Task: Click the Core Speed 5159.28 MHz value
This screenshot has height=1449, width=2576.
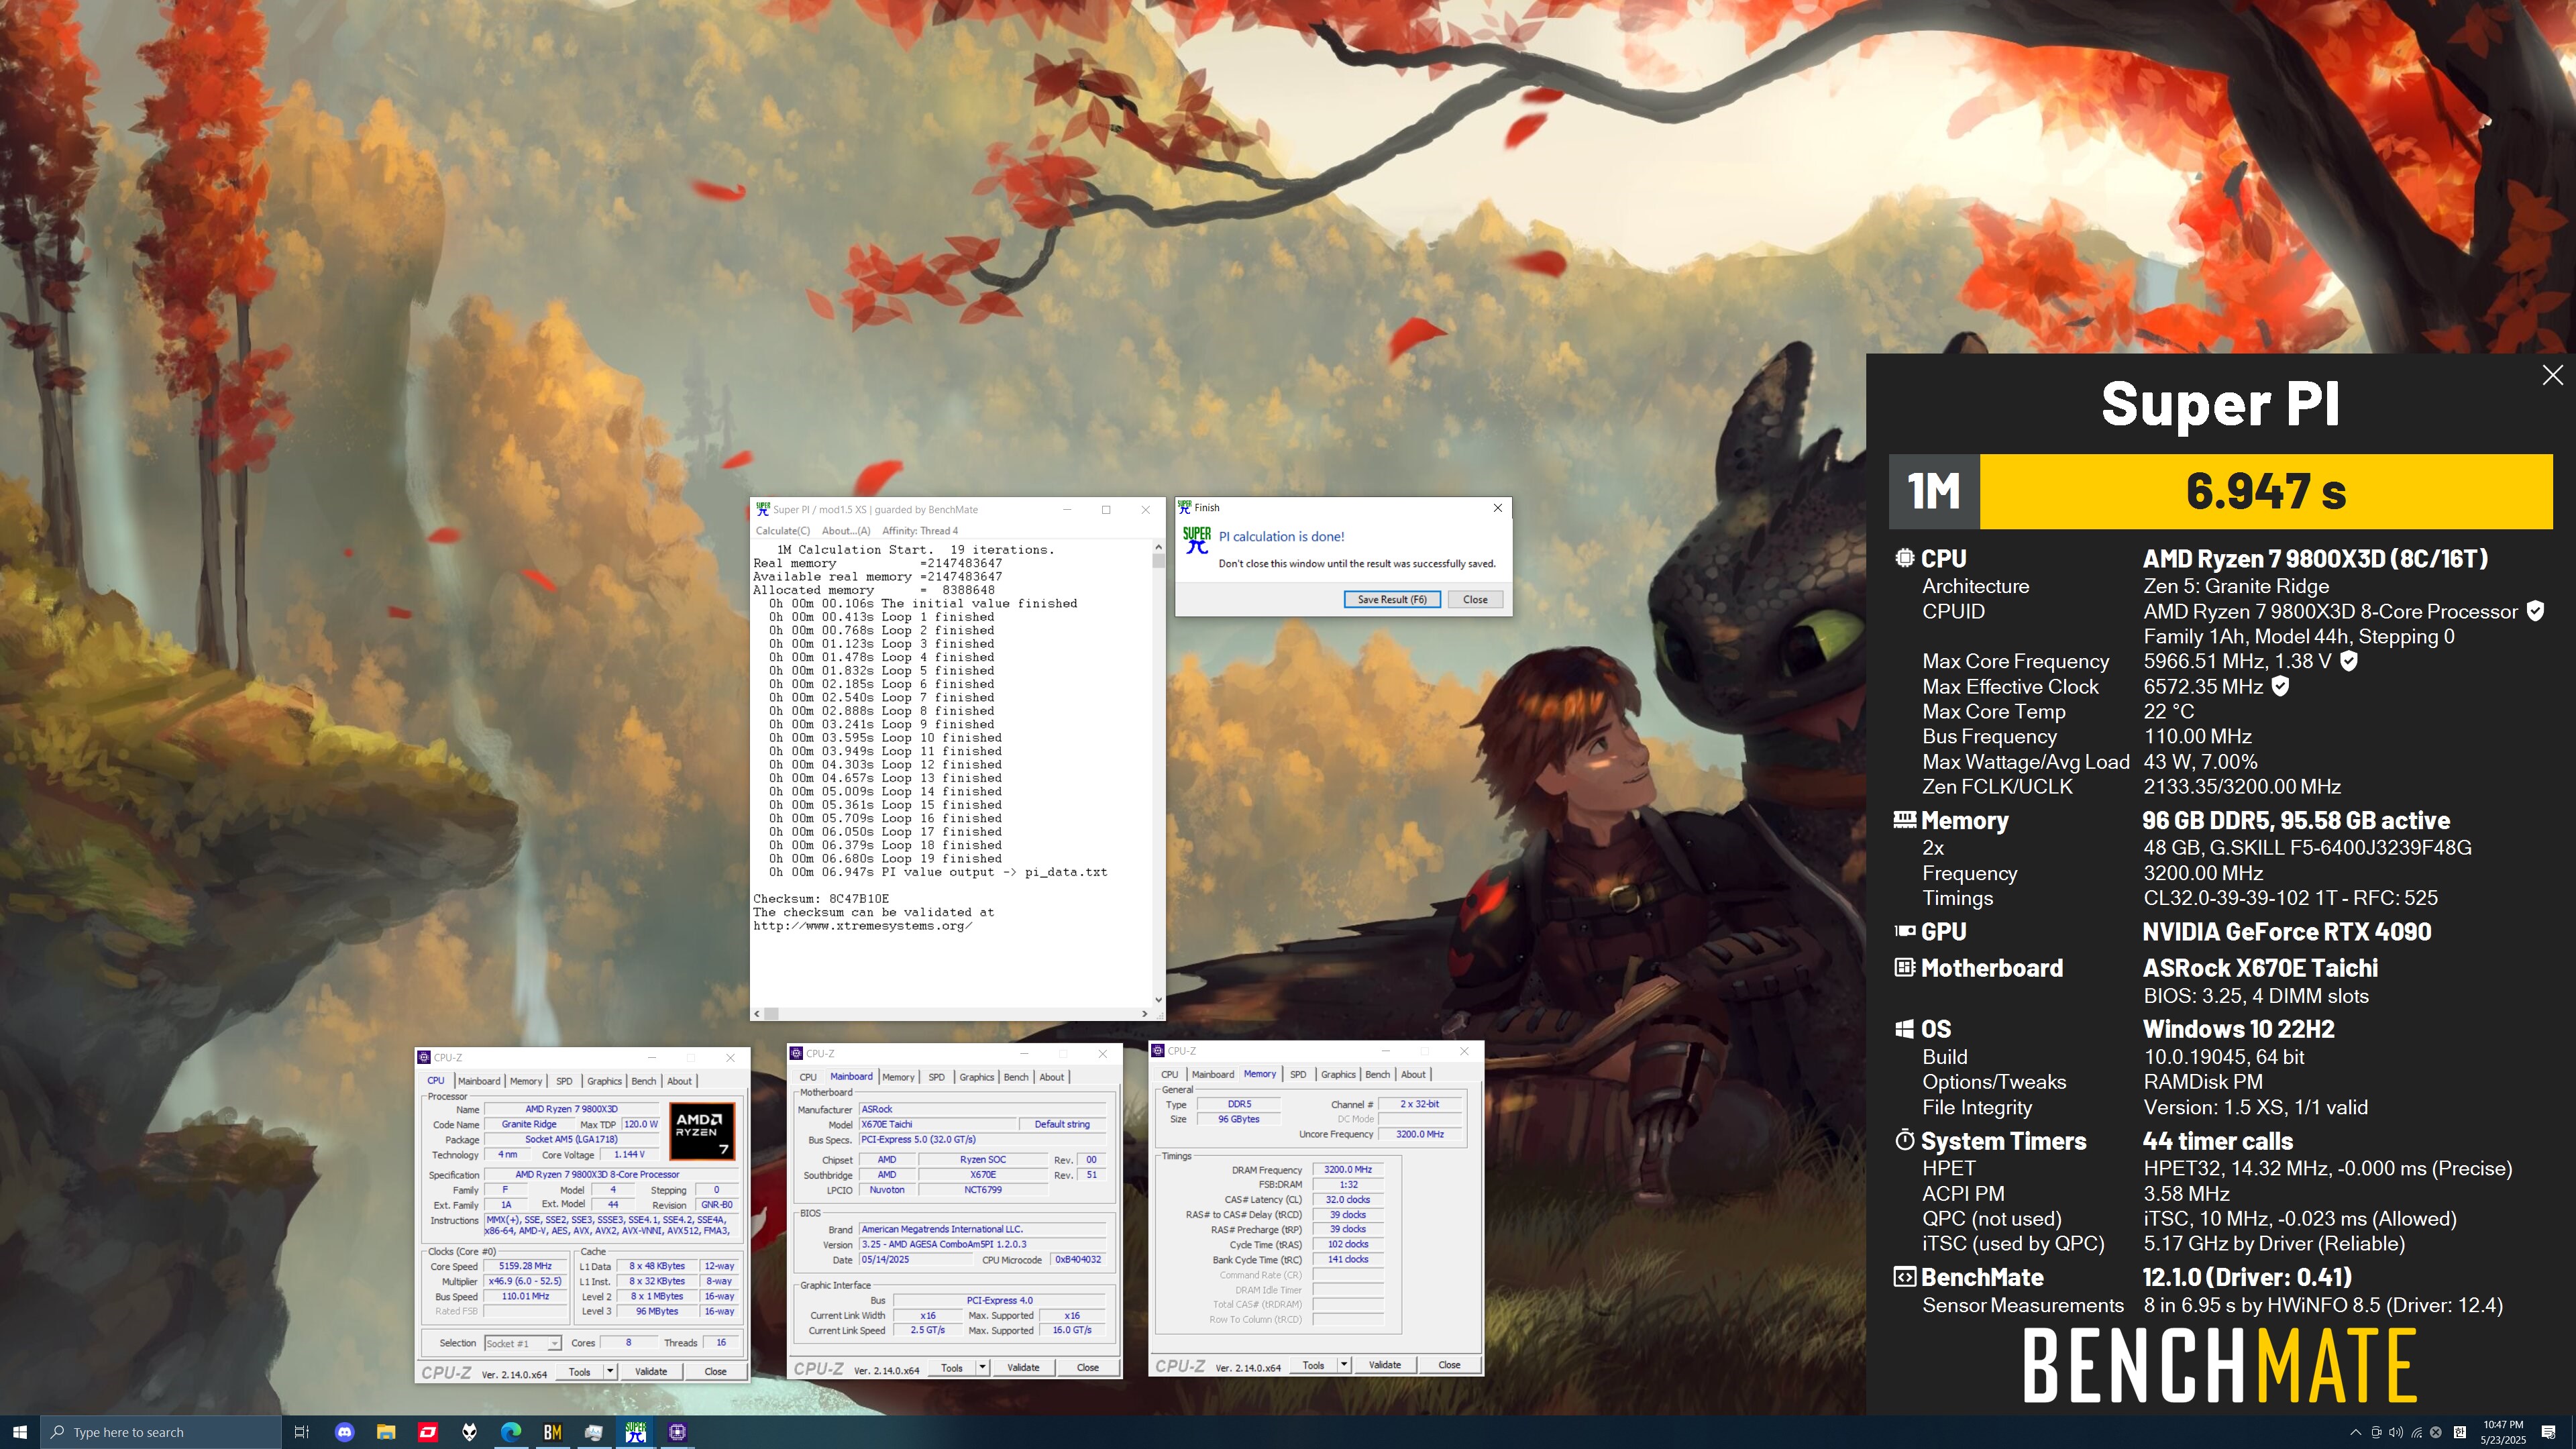Action: click(x=525, y=1266)
